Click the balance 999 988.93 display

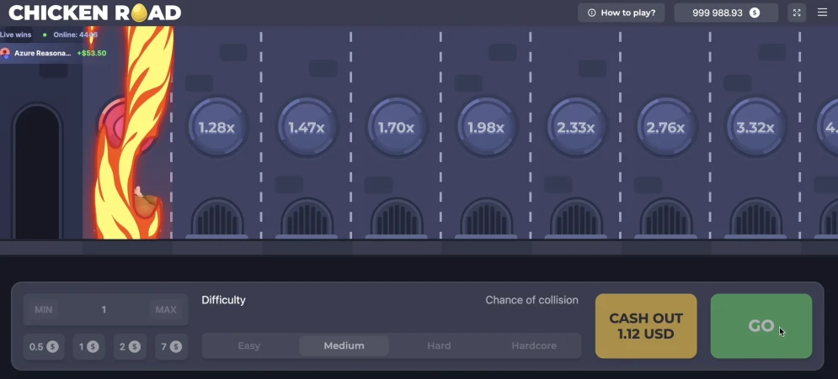click(726, 13)
